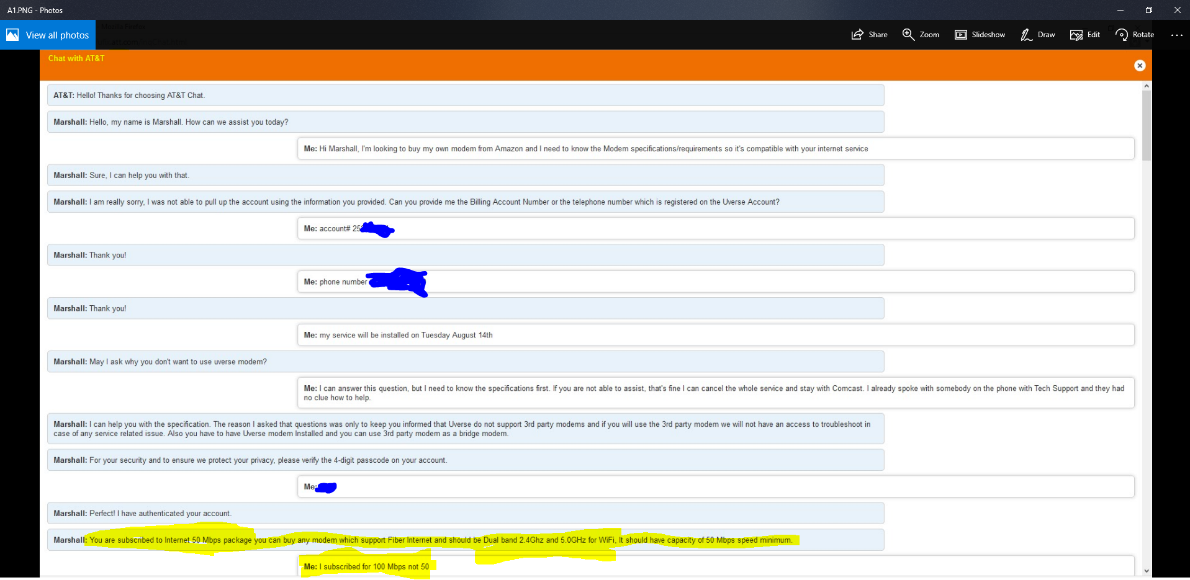Open the Edit image tool
This screenshot has width=1190, height=580.
tap(1085, 35)
